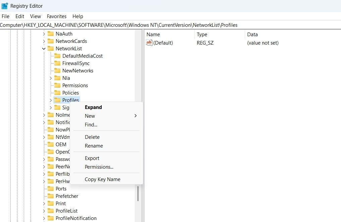Expand the Print key

coord(44,204)
